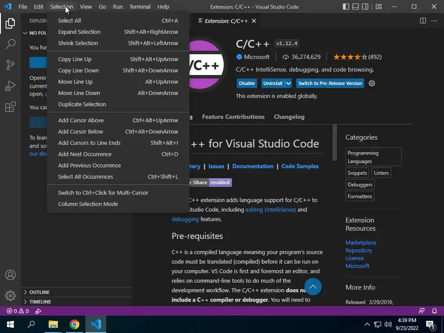The image size is (444, 333).
Task: Click the blue scroll-to-top arrow button
Action: click(x=313, y=287)
